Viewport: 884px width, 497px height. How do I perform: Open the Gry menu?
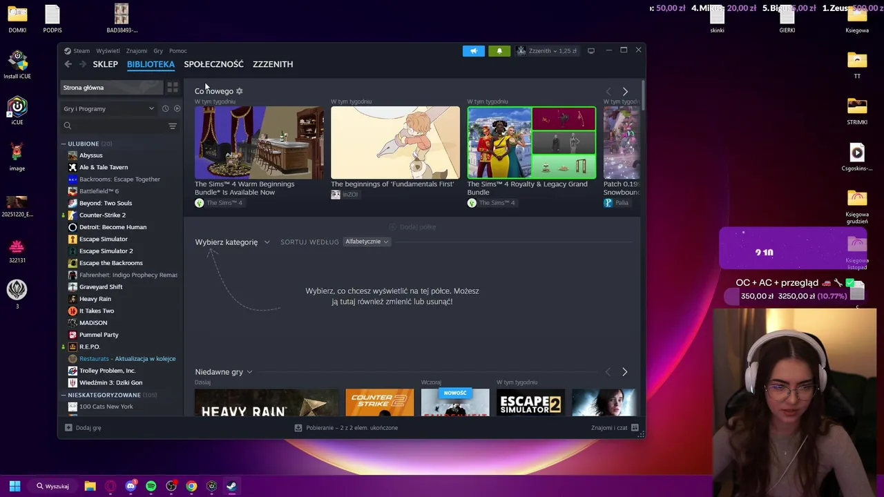[158, 50]
